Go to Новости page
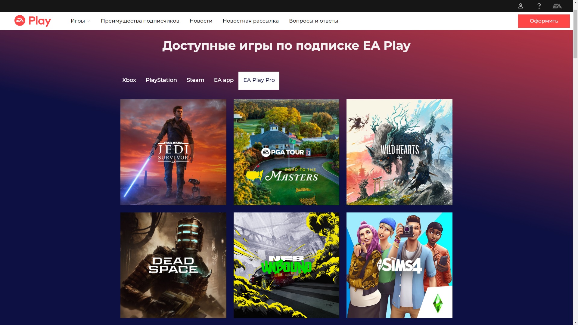578x325 pixels. 201,21
